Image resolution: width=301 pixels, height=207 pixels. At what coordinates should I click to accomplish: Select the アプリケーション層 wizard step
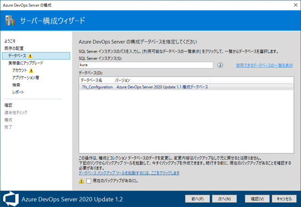(25, 78)
